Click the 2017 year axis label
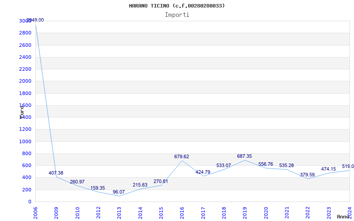 point(203,213)
